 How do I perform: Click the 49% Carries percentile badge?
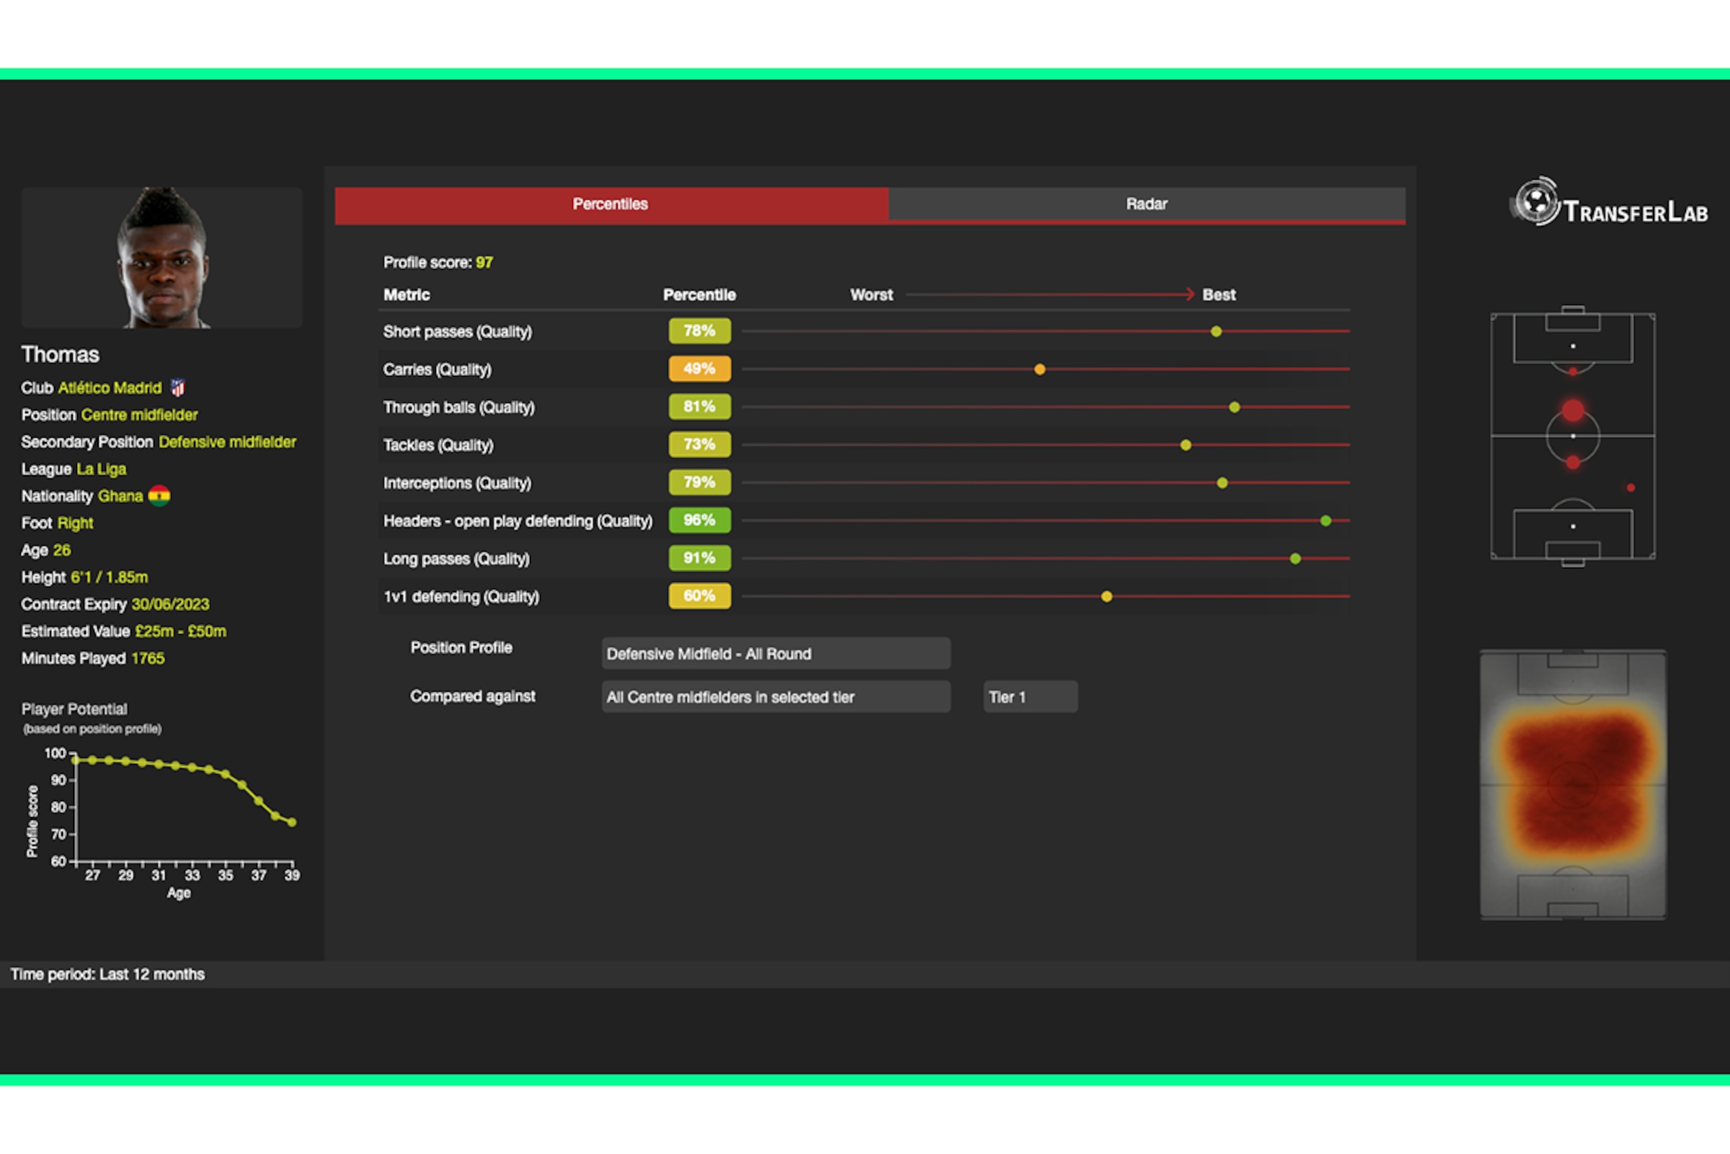coord(699,368)
